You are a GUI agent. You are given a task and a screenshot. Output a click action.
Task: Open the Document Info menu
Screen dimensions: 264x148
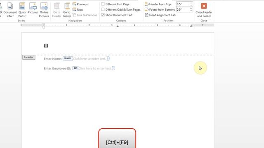coord(10,10)
